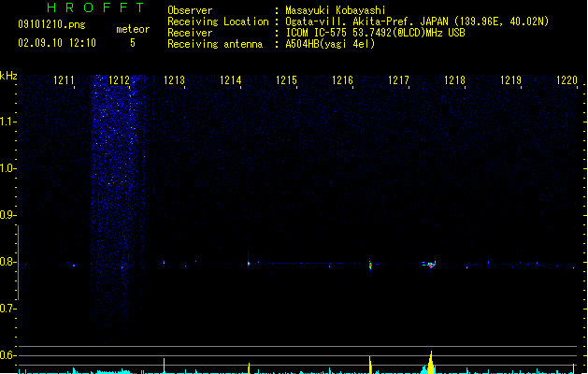Click the tallest yellow peak in amplitude graph
The image size is (588, 374).
coord(431,363)
